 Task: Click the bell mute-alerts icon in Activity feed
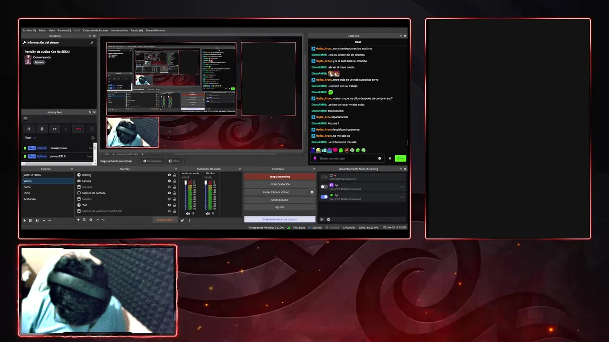click(42, 129)
